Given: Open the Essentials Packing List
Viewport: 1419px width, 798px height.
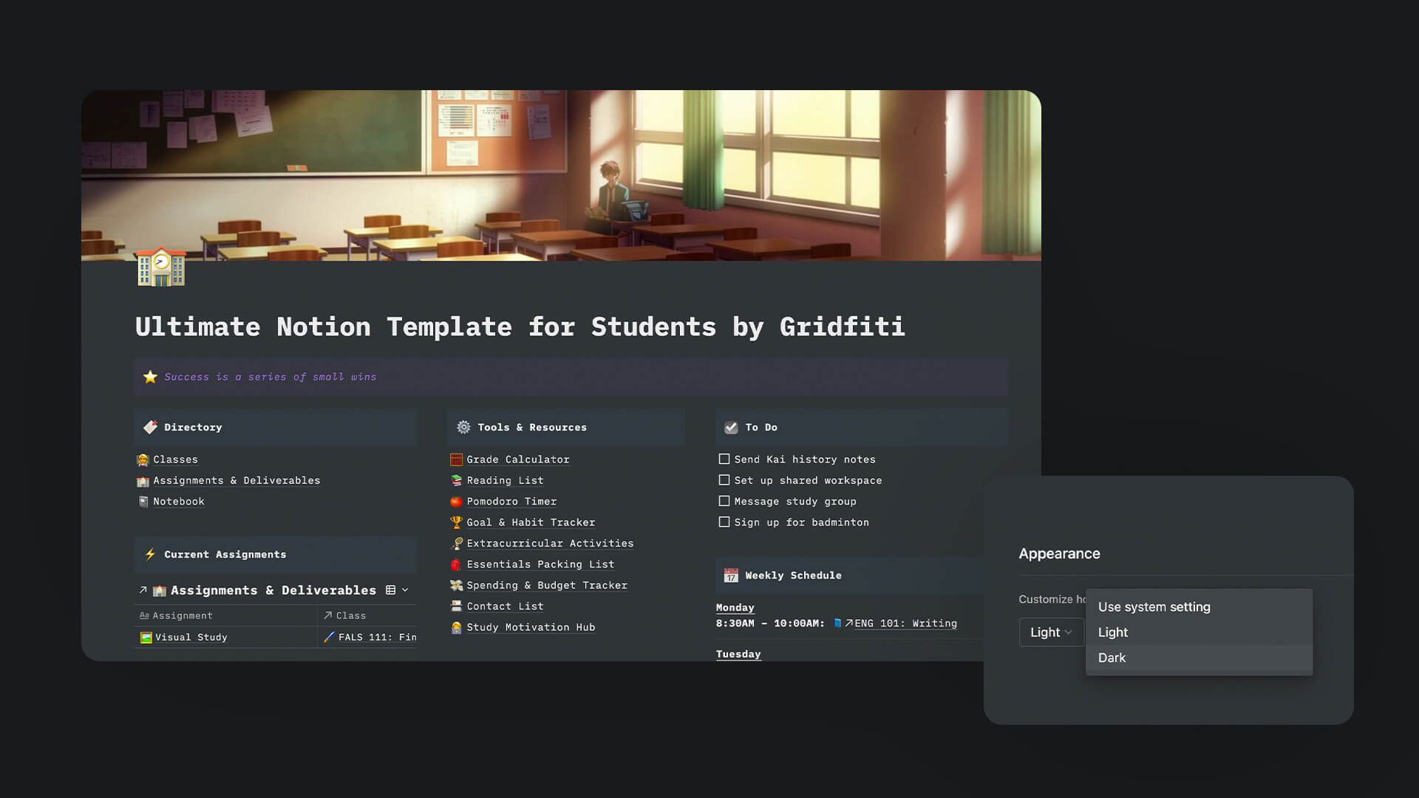Looking at the screenshot, I should coord(539,565).
